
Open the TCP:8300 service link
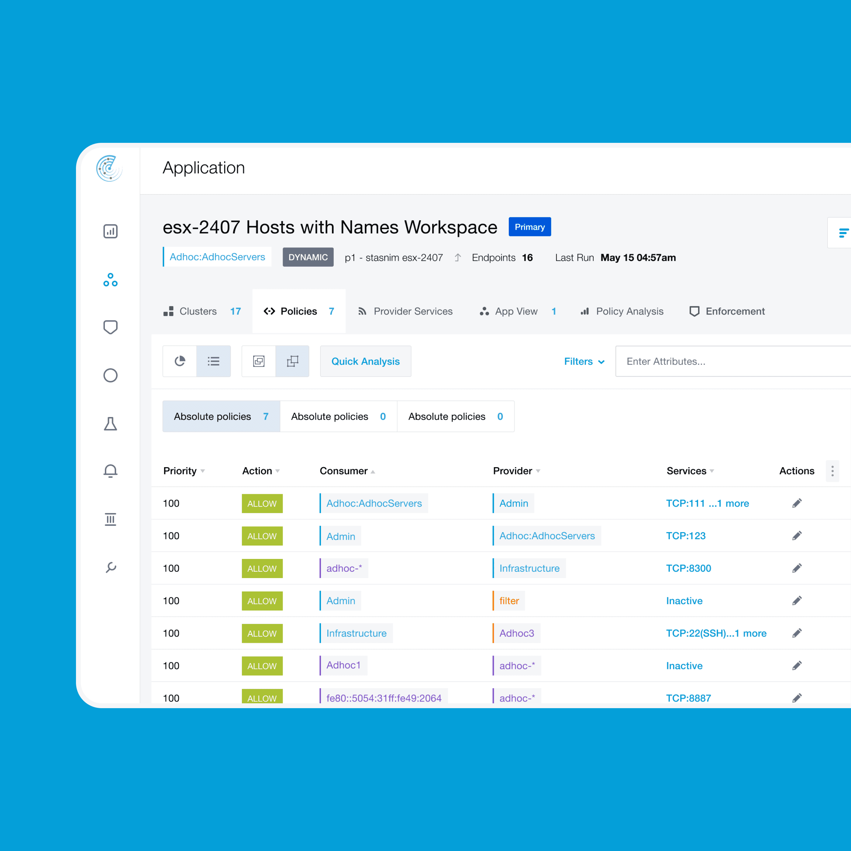688,568
